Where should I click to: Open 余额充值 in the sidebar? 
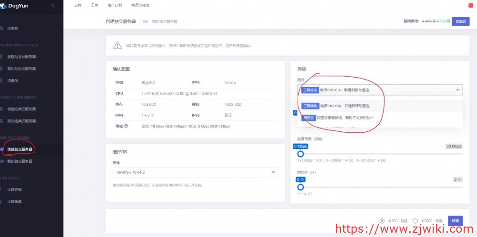pos(15,190)
